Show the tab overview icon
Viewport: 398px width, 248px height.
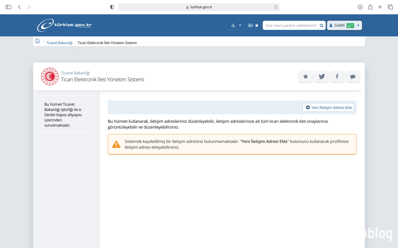click(x=390, y=7)
